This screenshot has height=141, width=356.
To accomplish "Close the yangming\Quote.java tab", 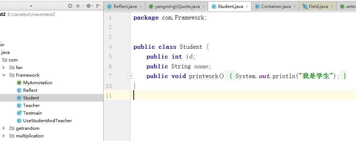I will click(203, 7).
